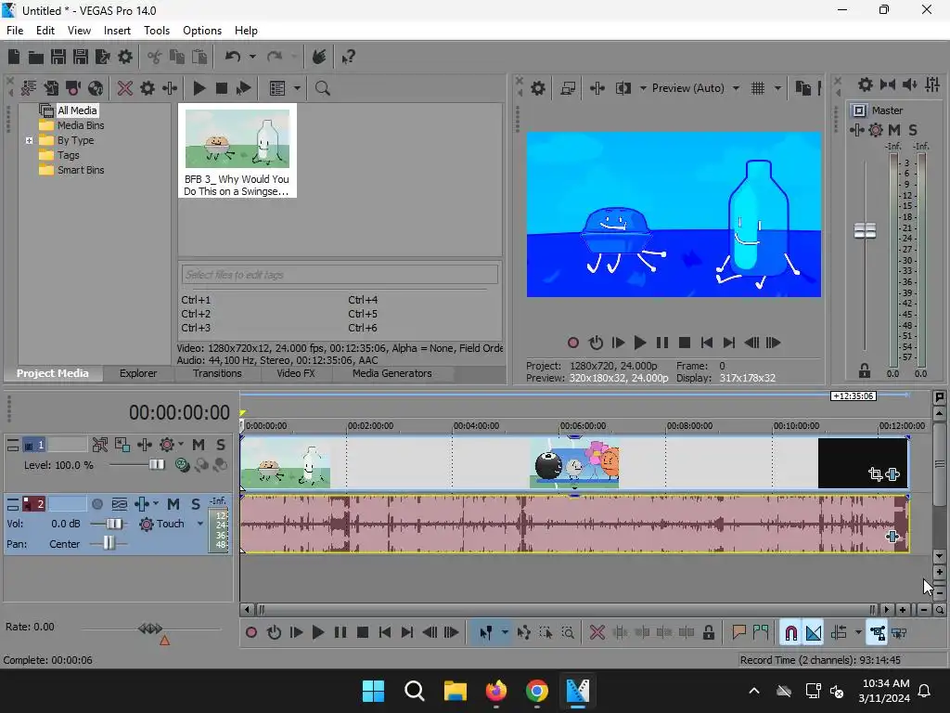
Task: Open a project with the folder icon
Action: point(36,57)
